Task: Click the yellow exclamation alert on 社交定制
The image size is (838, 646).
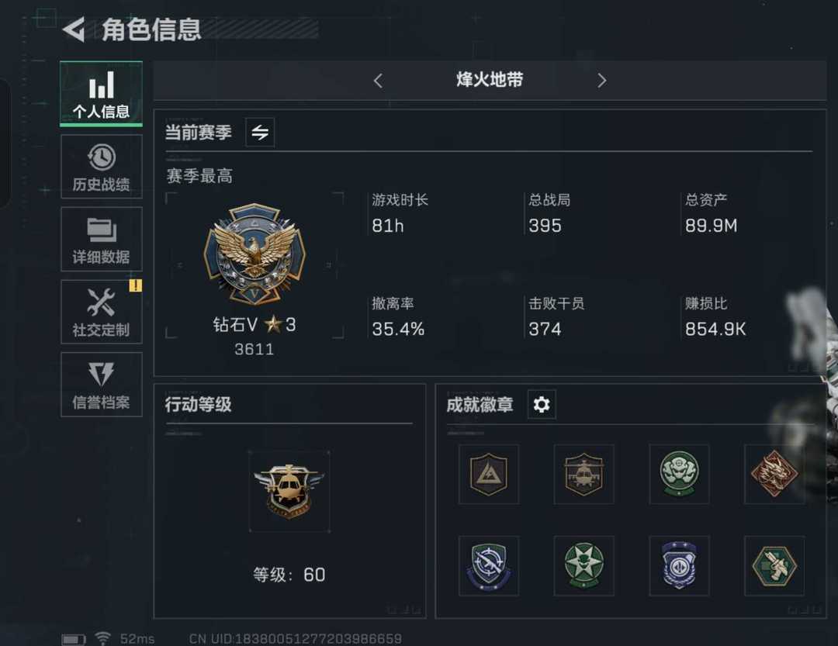Action: [x=136, y=286]
